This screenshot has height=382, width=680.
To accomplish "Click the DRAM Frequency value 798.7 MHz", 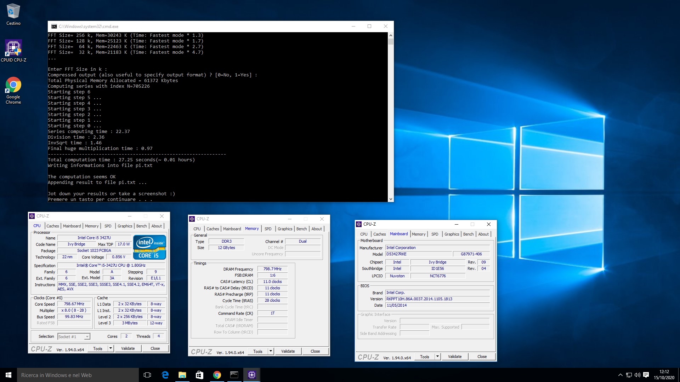I will [x=272, y=269].
